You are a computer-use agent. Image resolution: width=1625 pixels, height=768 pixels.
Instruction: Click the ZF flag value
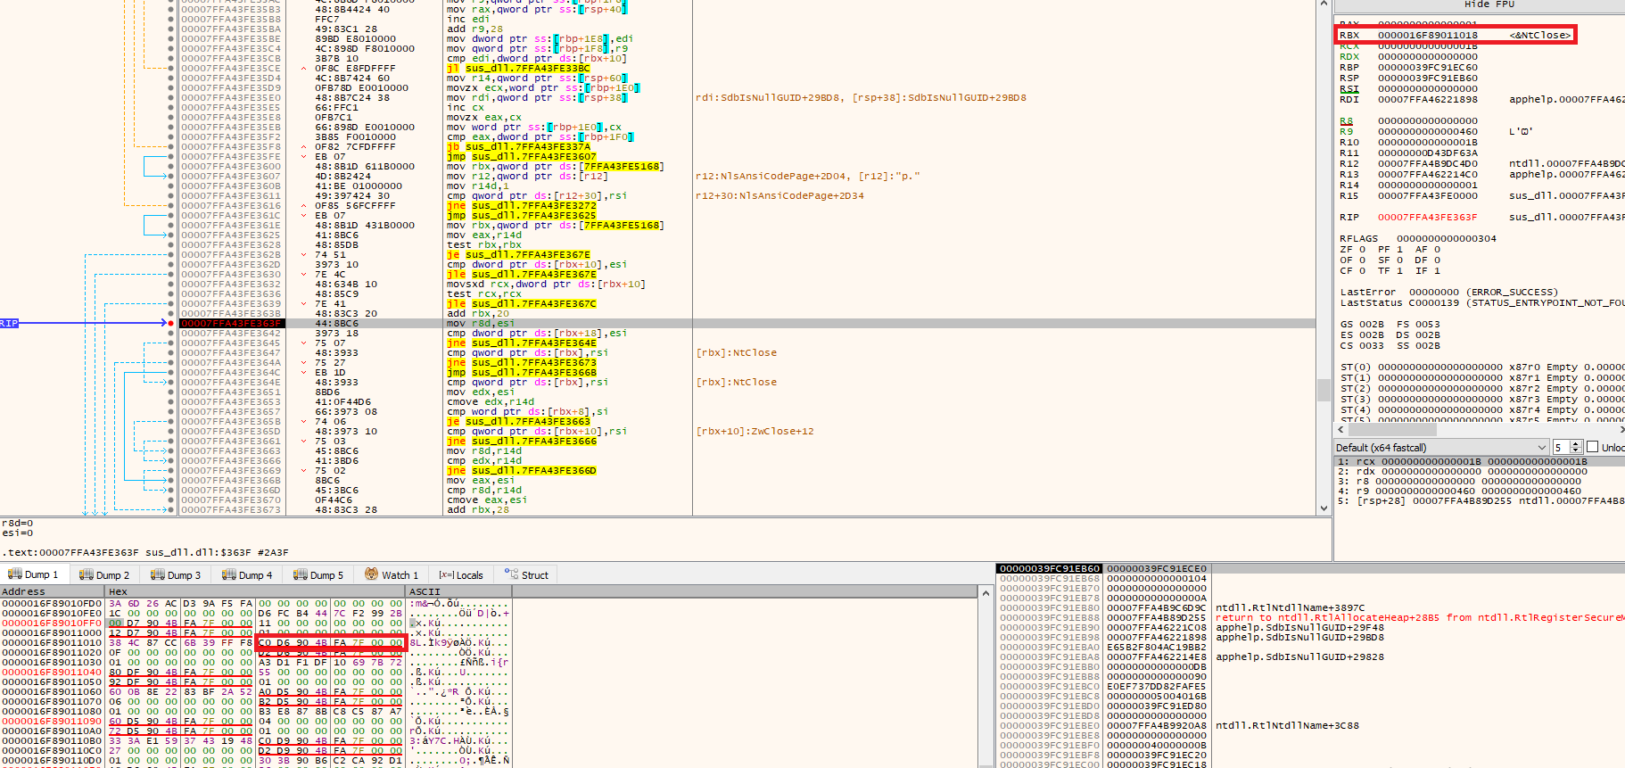pyautogui.click(x=1362, y=249)
